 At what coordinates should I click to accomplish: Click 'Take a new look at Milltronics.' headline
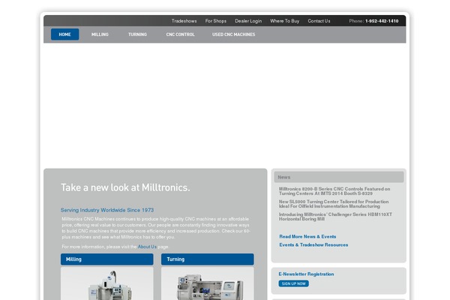(125, 187)
